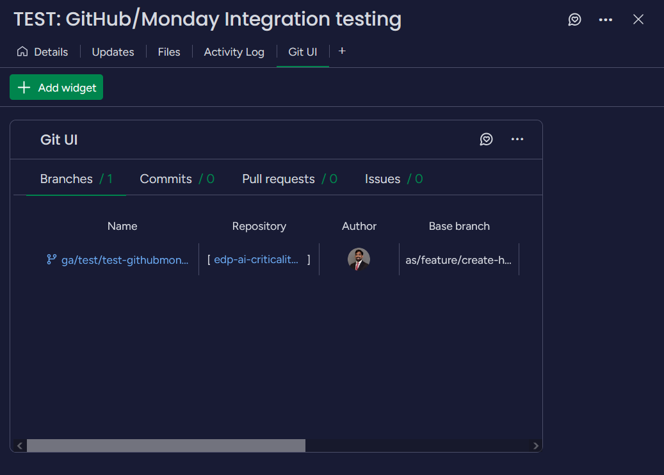
Task: Click the Repository column header
Action: tap(259, 226)
